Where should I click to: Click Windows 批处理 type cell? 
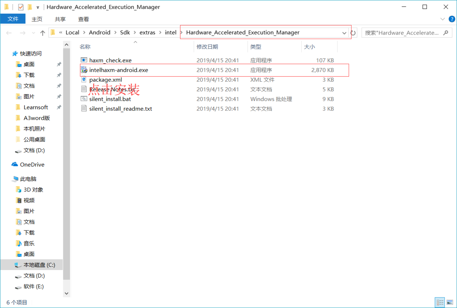click(271, 99)
